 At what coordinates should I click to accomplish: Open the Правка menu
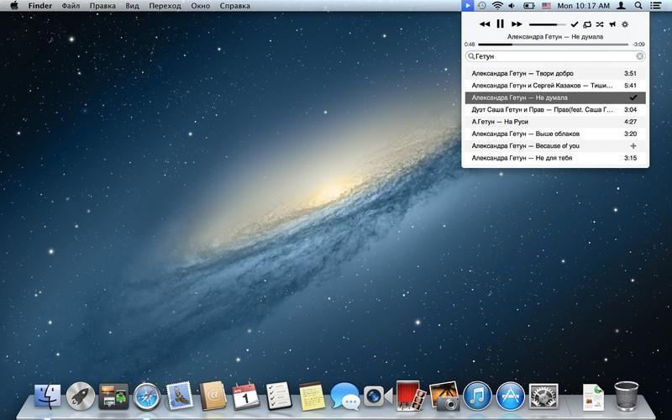pyautogui.click(x=102, y=6)
